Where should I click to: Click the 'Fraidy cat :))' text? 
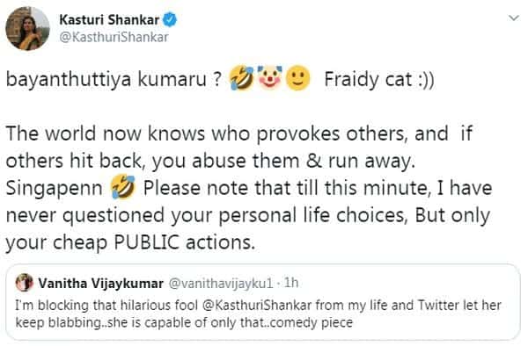pyautogui.click(x=379, y=80)
